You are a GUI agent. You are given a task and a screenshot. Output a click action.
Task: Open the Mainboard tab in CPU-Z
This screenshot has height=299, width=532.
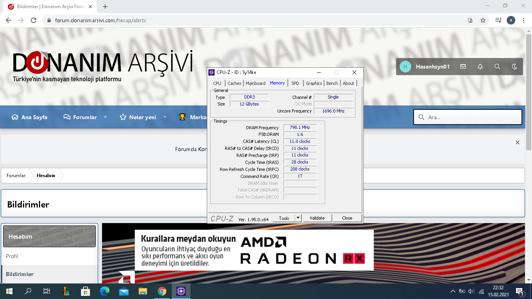click(255, 83)
